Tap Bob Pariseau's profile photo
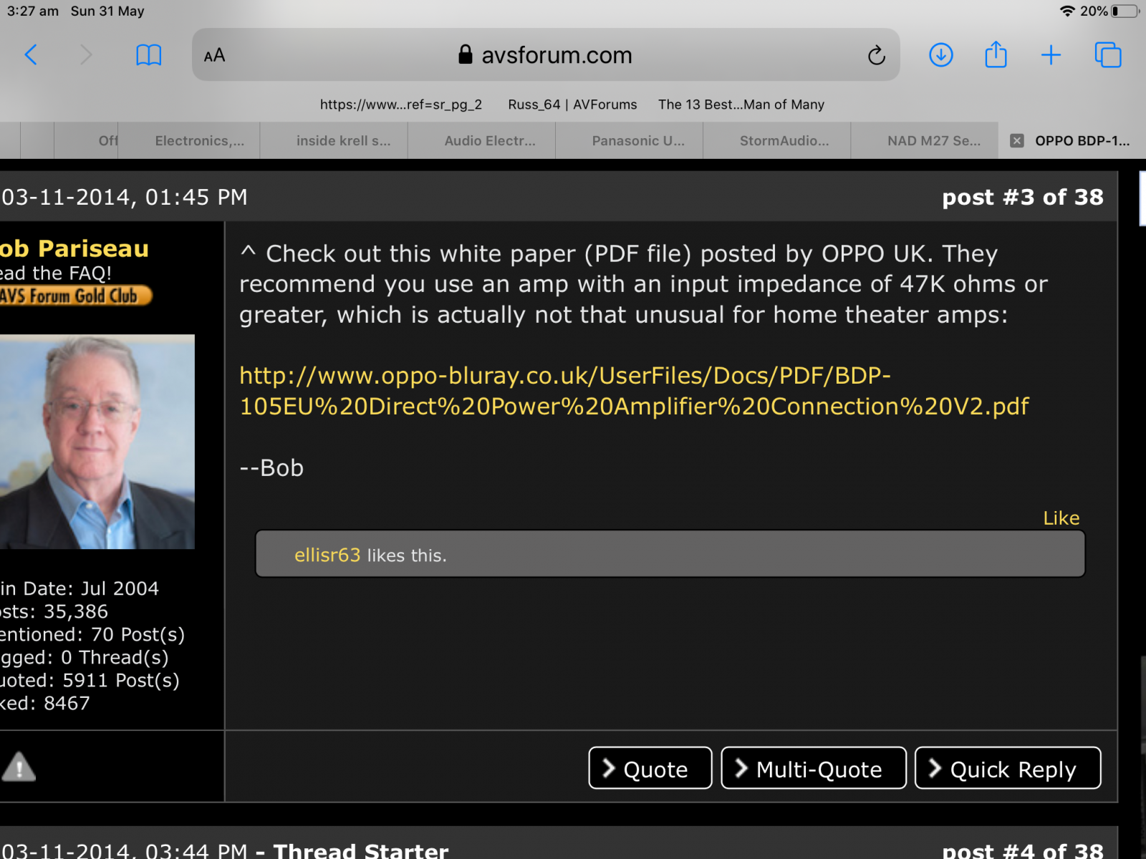The image size is (1146, 859). click(x=97, y=442)
